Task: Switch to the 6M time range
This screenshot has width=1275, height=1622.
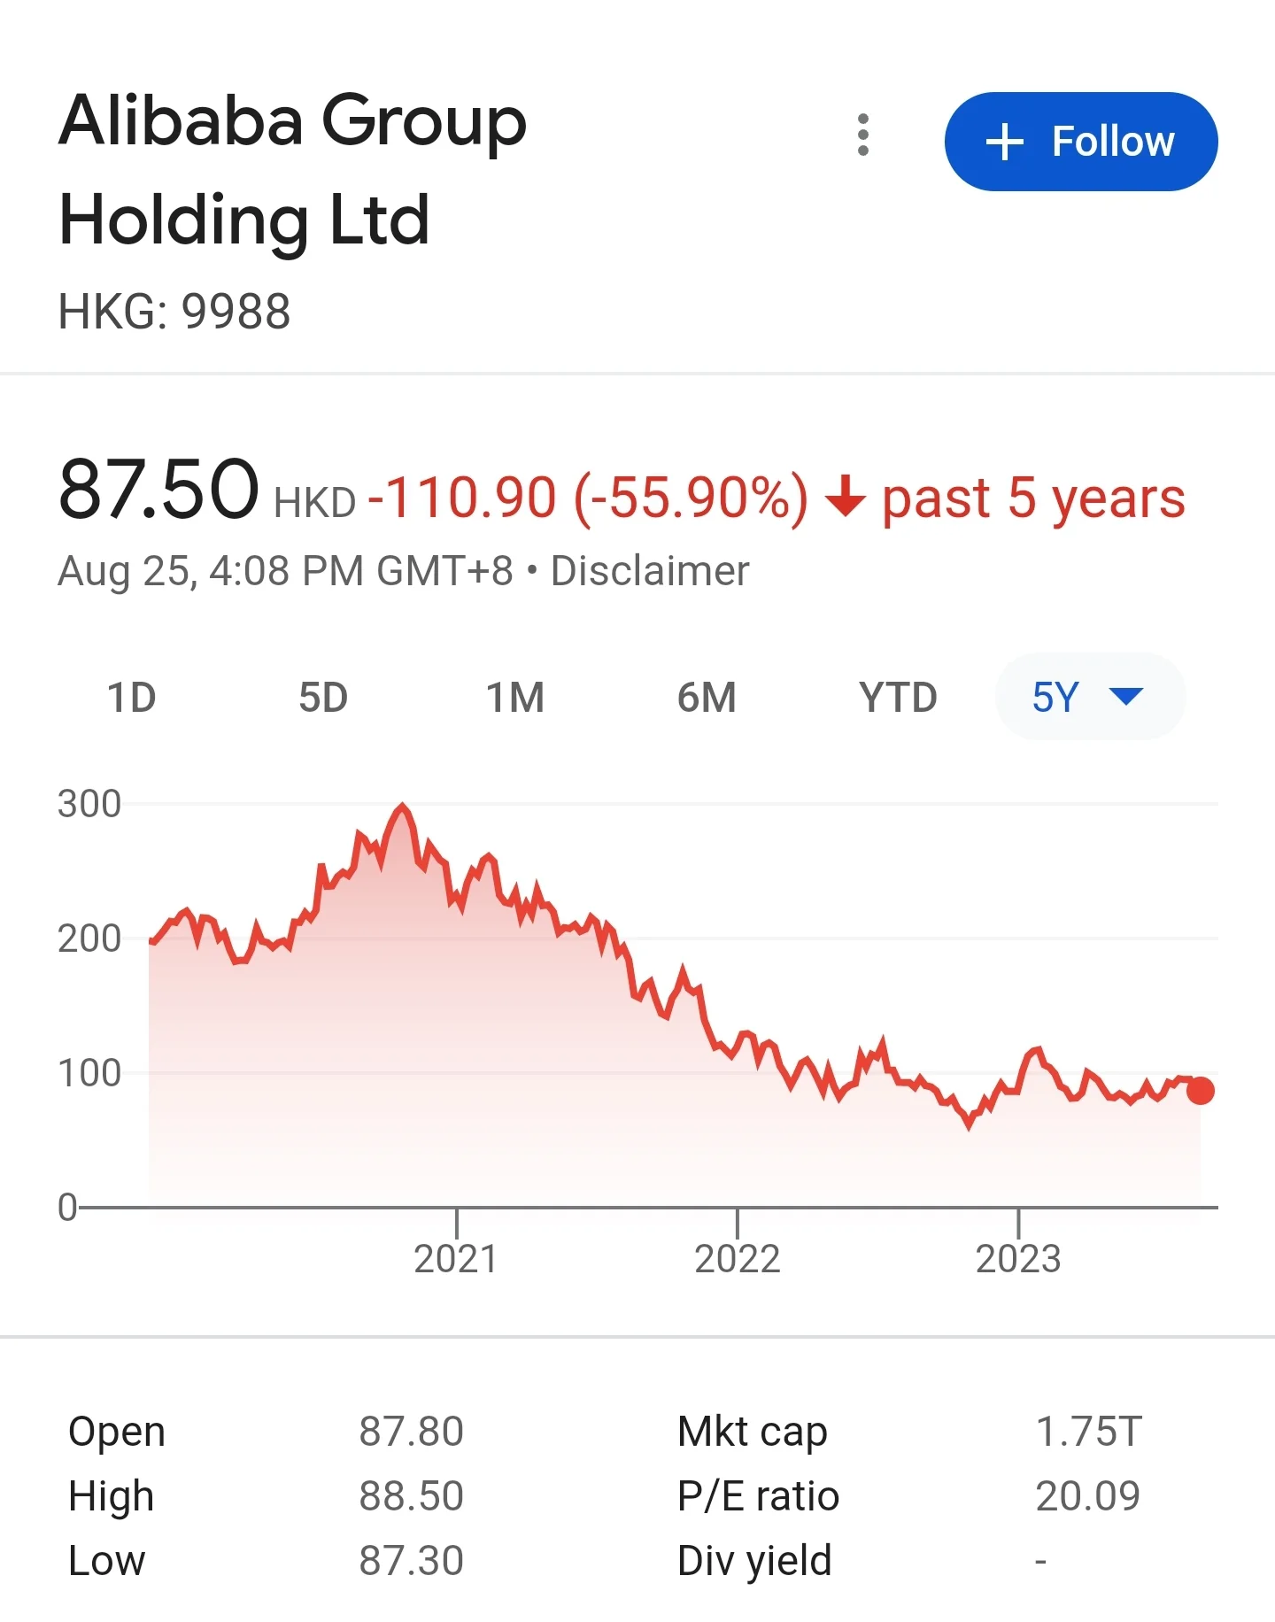Action: click(x=707, y=698)
